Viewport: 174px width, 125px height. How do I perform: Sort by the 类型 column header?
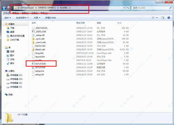(99, 23)
